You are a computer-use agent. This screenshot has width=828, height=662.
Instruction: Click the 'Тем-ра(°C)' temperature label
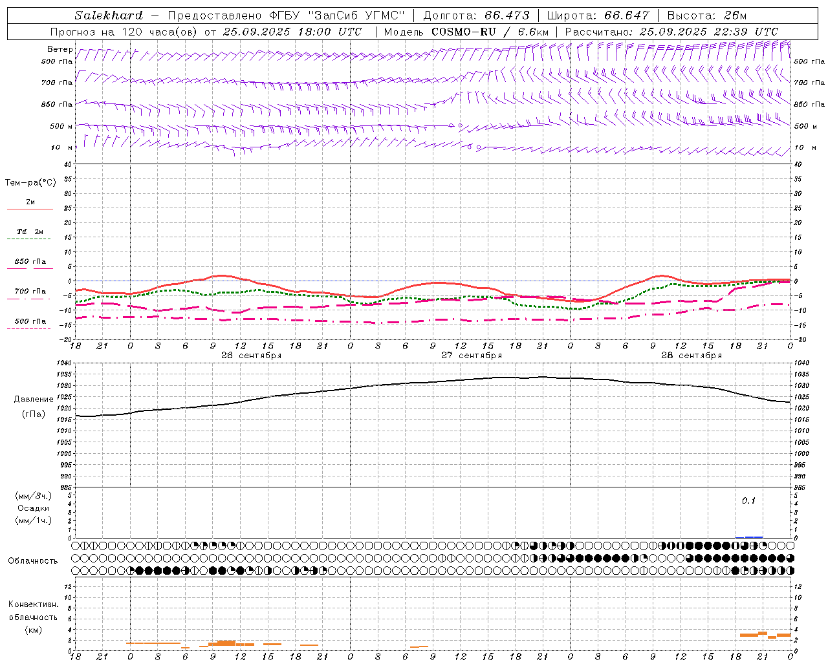[30, 183]
